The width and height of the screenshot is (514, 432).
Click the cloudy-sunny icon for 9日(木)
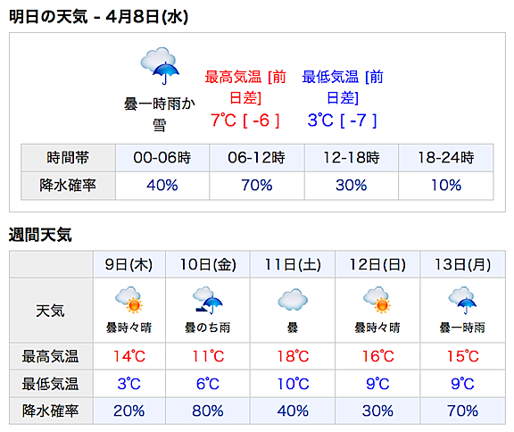(x=129, y=300)
